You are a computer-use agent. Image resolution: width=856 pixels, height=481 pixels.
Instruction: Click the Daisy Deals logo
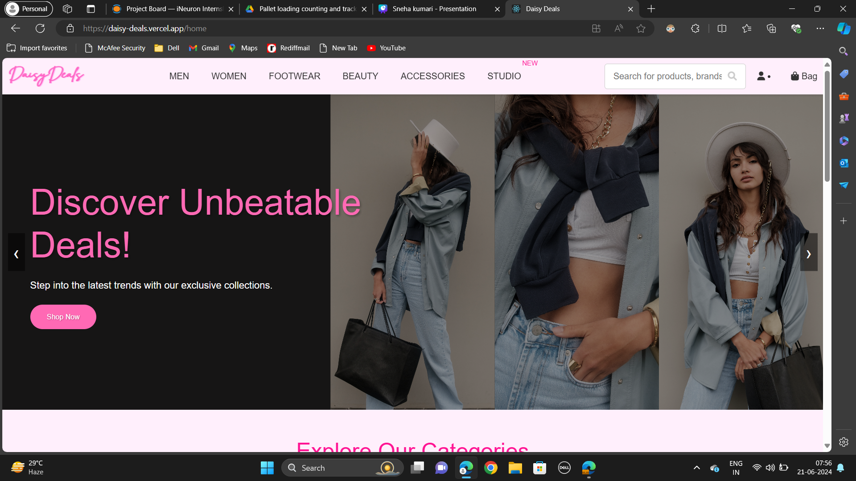46,76
